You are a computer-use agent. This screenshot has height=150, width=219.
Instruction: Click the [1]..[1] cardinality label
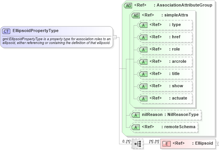[154, 141]
